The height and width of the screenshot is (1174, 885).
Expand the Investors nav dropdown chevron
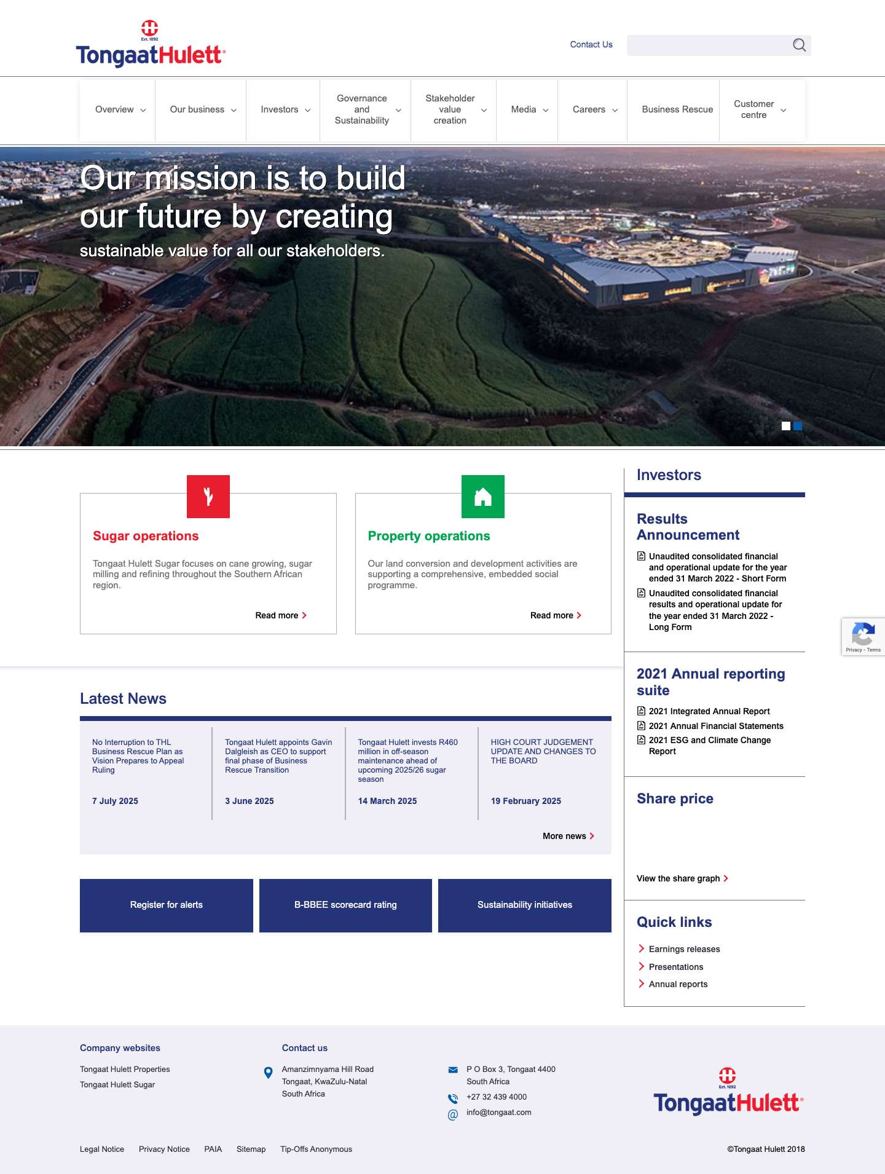307,110
